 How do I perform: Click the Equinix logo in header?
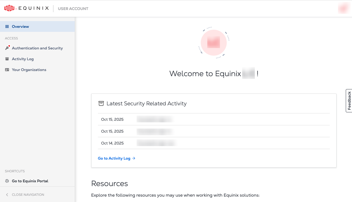27,8
